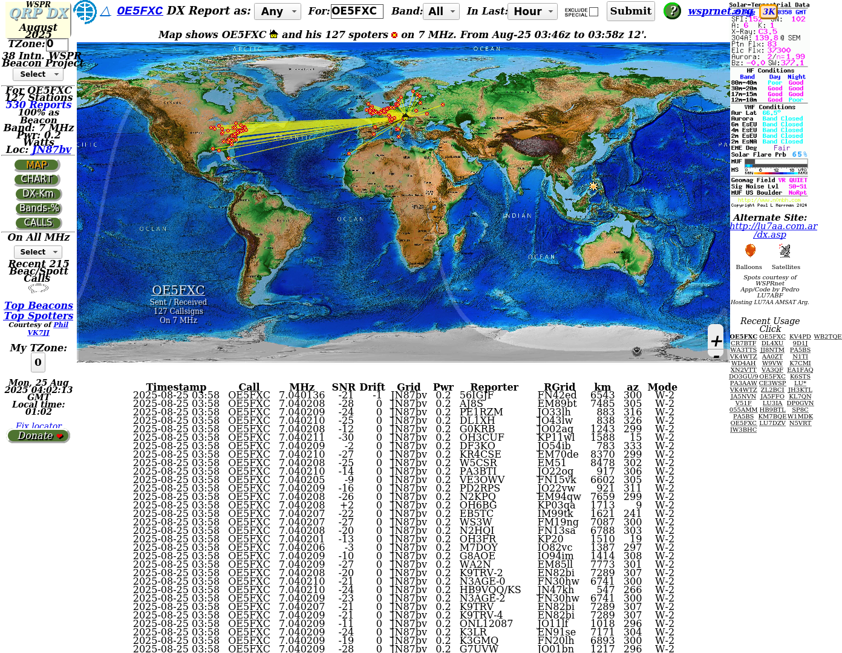Switch to the CHART view
Image resolution: width=842 pixels, height=653 pixels.
pyautogui.click(x=37, y=180)
